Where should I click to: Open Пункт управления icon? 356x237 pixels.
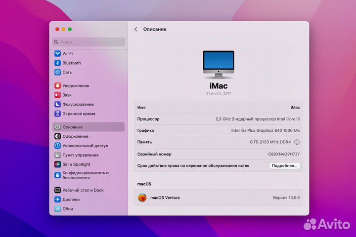point(58,155)
